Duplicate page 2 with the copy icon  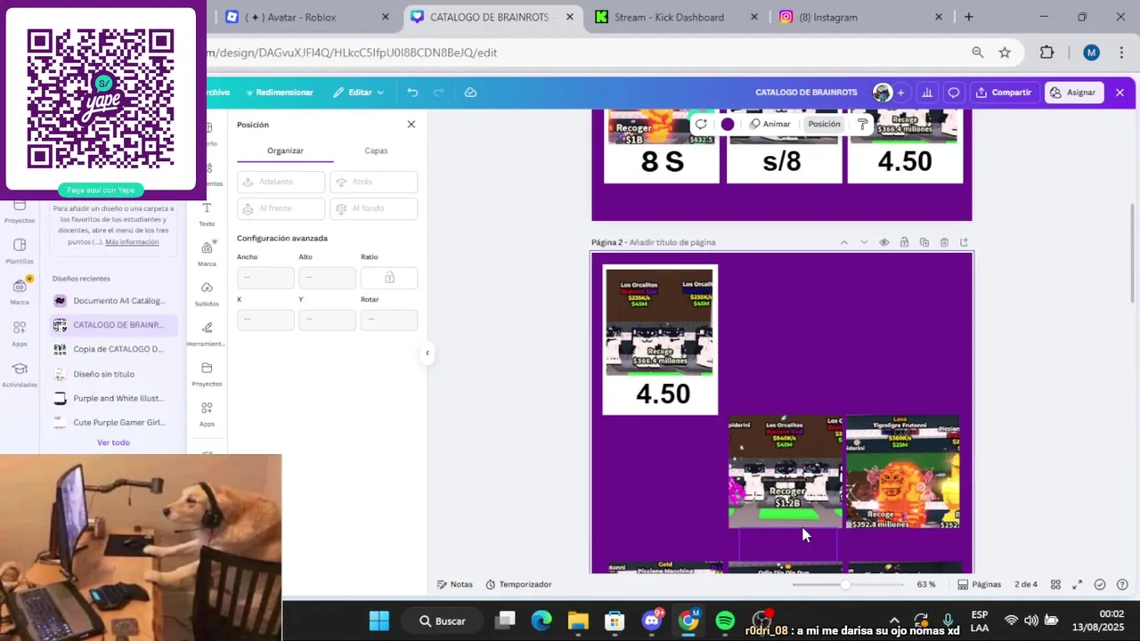924,242
